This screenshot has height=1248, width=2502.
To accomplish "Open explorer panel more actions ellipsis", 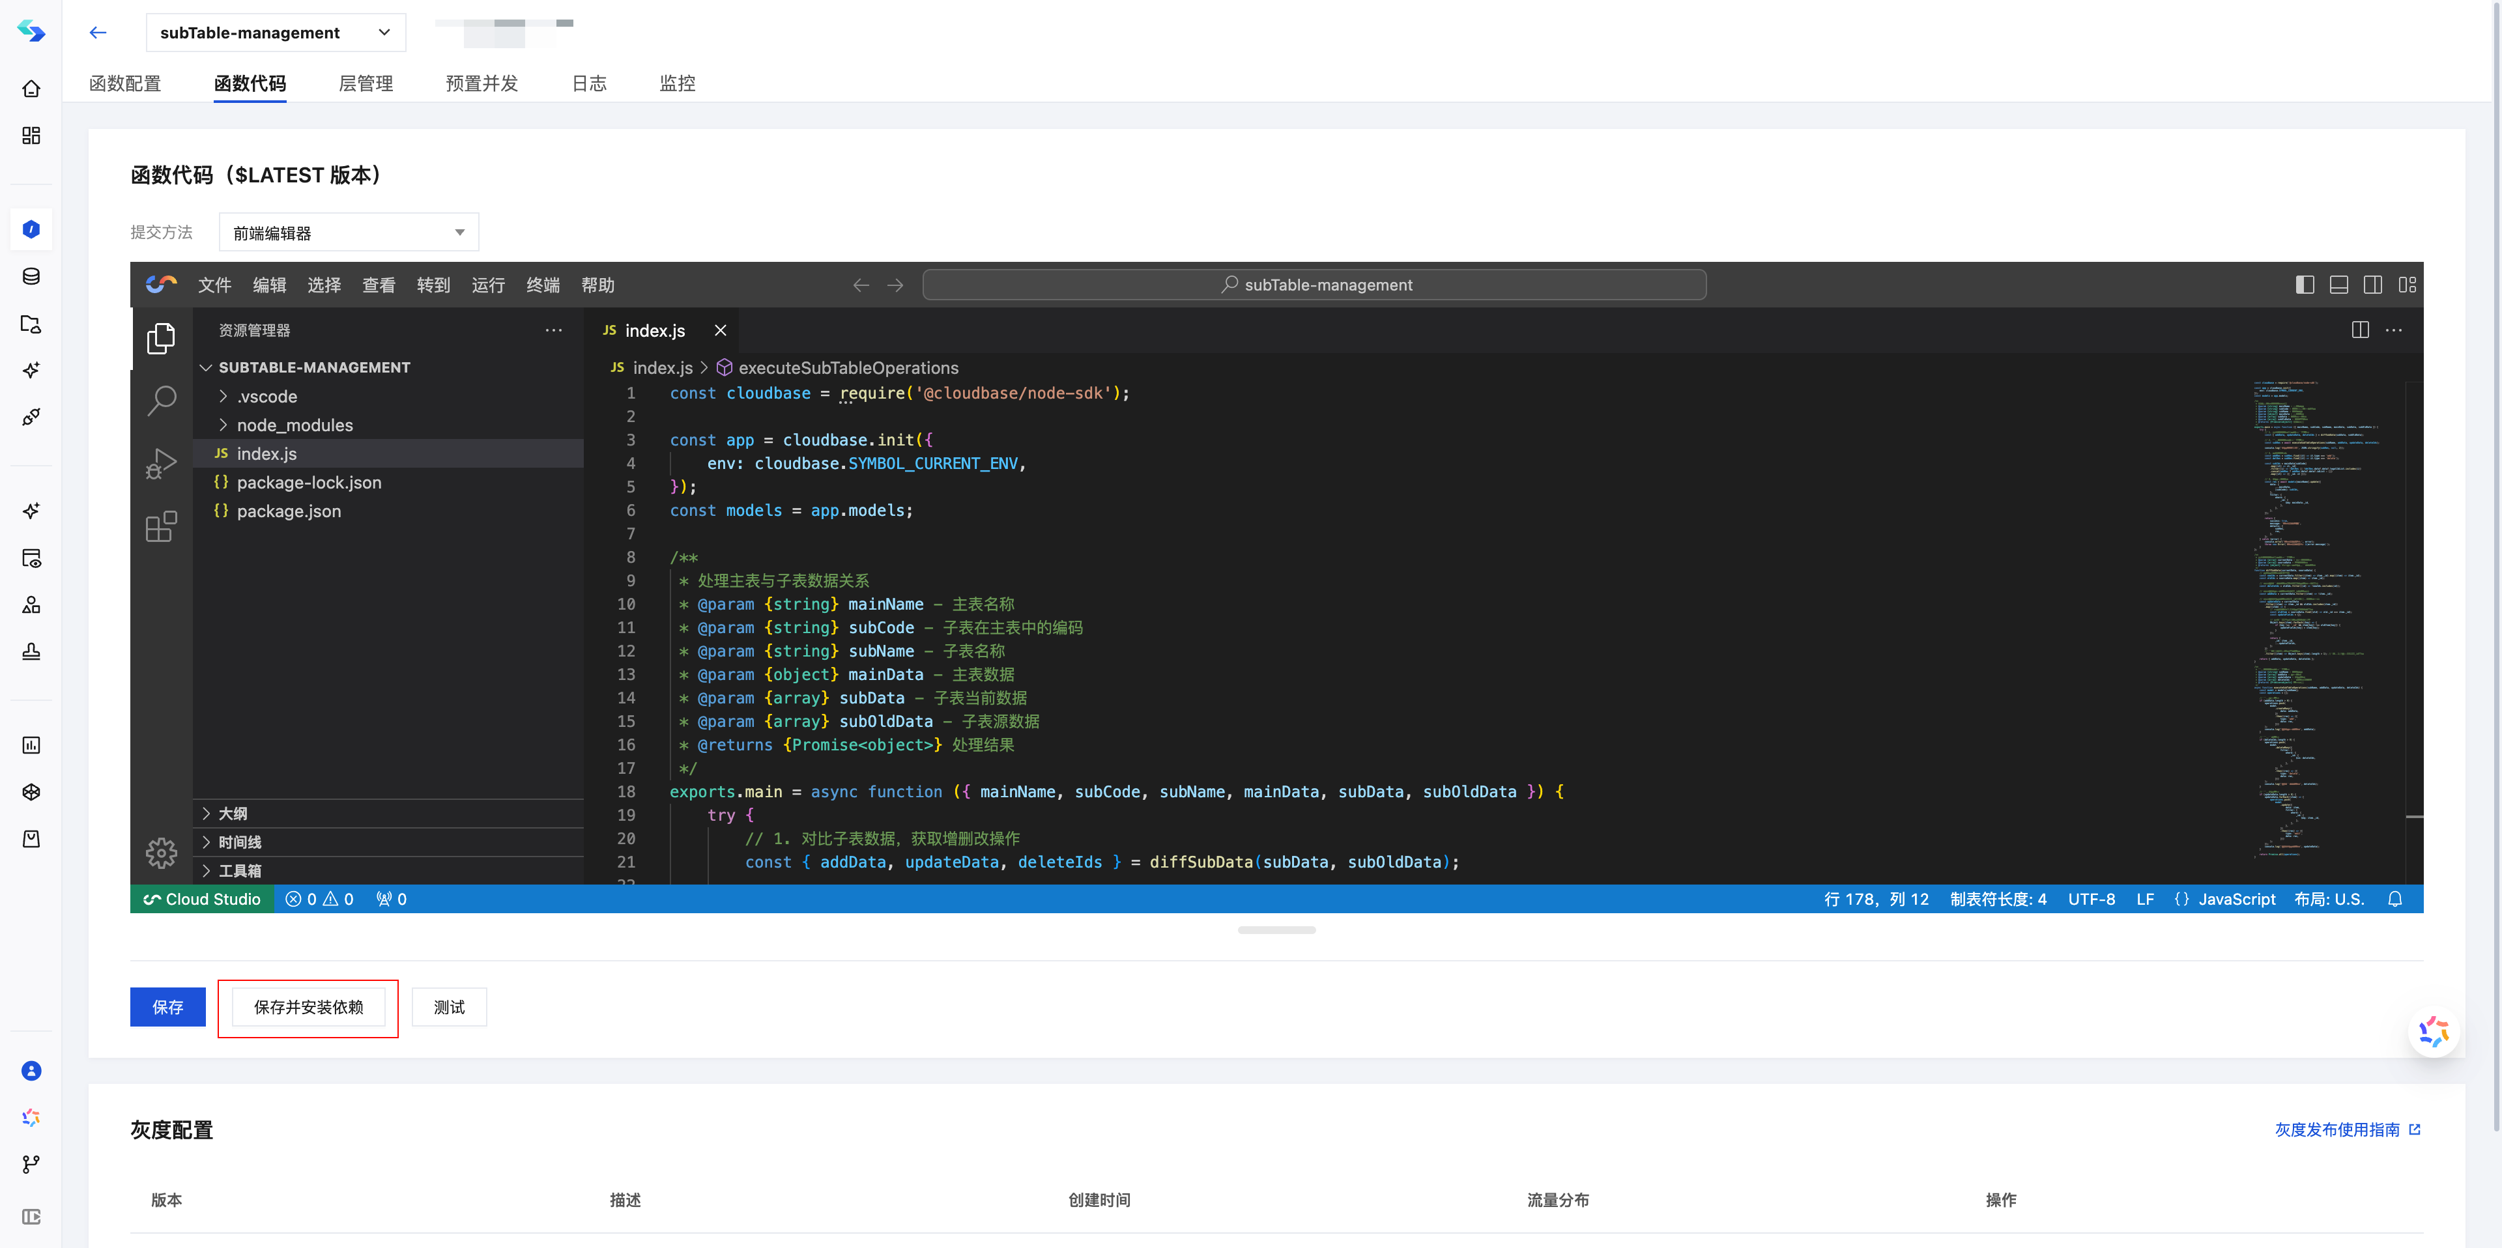I will (554, 330).
